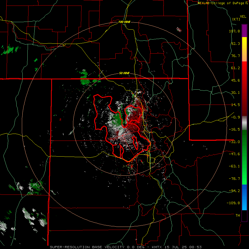
Task: Click the -47.6 velocity scale value
Action: point(234,154)
